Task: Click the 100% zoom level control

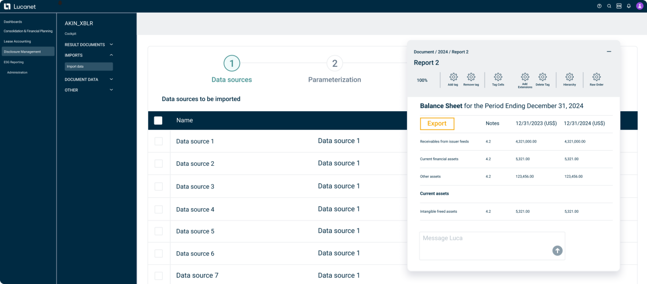Action: [x=422, y=80]
